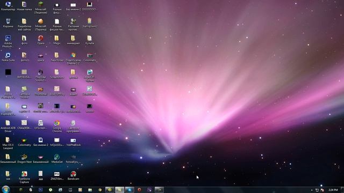The image size is (344, 193).
Task: Show hidden system tray icons
Action: tap(312, 190)
